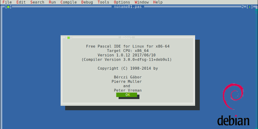Click the name Peter Vreman
Image resolution: width=258 pixels, height=129 pixels.
click(x=128, y=90)
